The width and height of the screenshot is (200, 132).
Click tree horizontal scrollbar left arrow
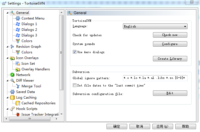(6, 119)
